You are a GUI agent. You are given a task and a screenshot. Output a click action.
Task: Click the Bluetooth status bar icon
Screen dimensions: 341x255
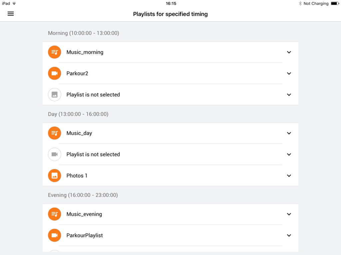(x=300, y=3)
